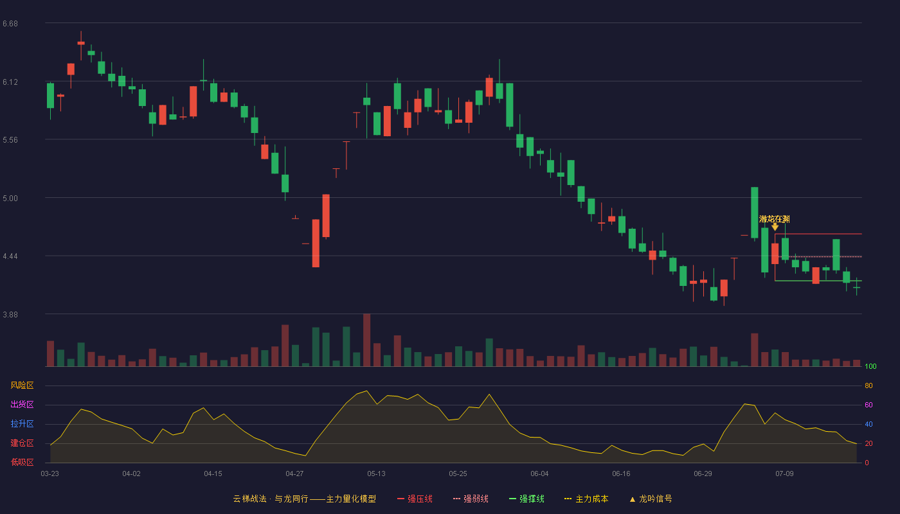
Task: Click the 5.56 price axis label
Action: (10, 140)
